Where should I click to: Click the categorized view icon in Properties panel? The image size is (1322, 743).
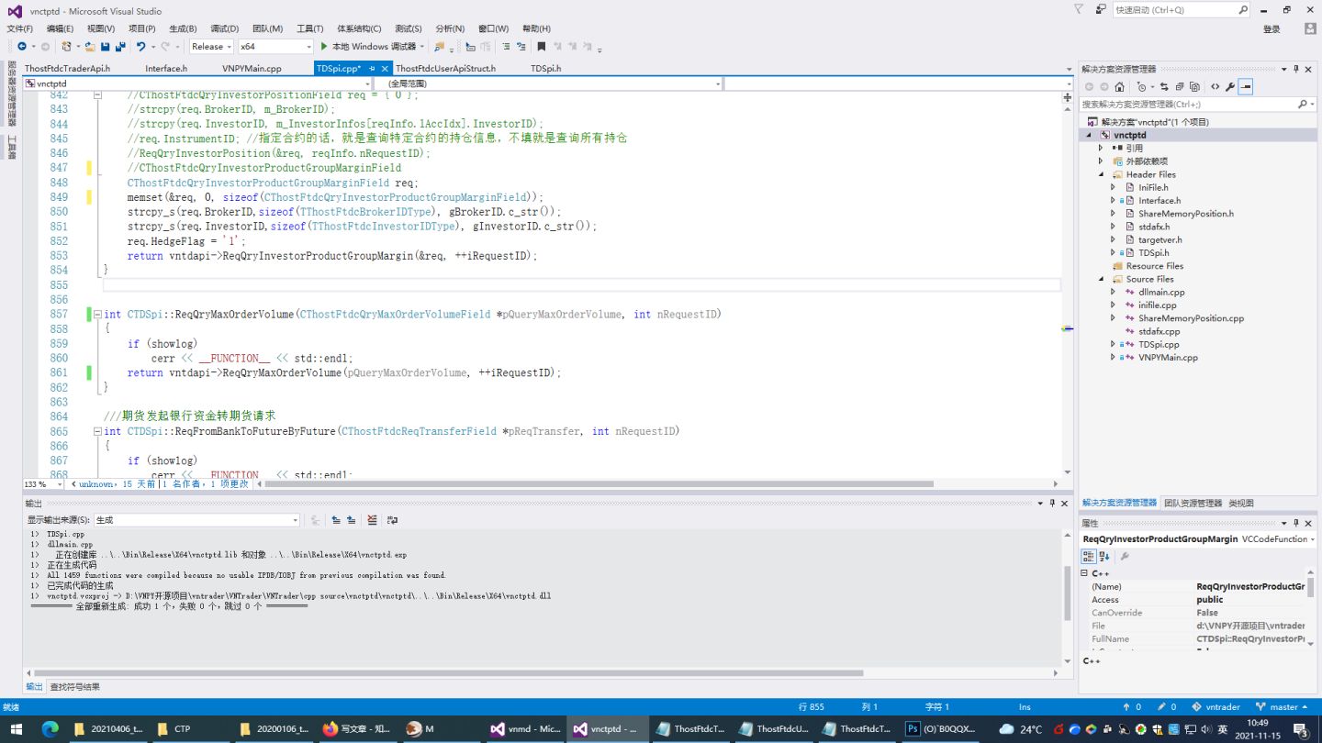pos(1089,556)
